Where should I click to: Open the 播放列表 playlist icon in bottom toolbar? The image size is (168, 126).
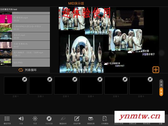[x=7, y=119]
